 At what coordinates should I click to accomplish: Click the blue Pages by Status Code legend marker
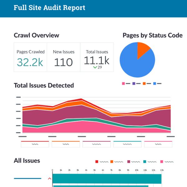[x=154, y=84]
